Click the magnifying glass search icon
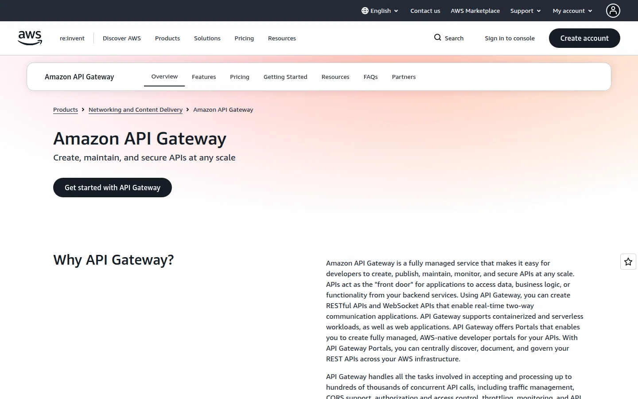638x399 pixels. tap(438, 38)
